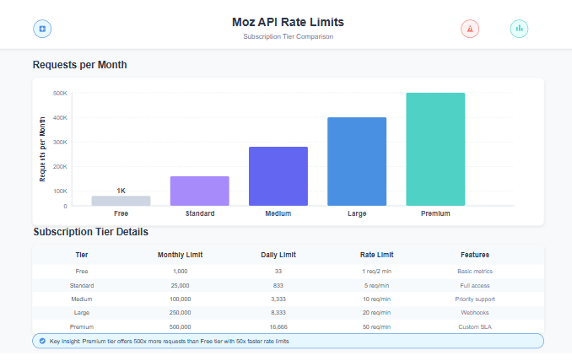Click the 25,000 monthly limit cell

[x=181, y=286]
